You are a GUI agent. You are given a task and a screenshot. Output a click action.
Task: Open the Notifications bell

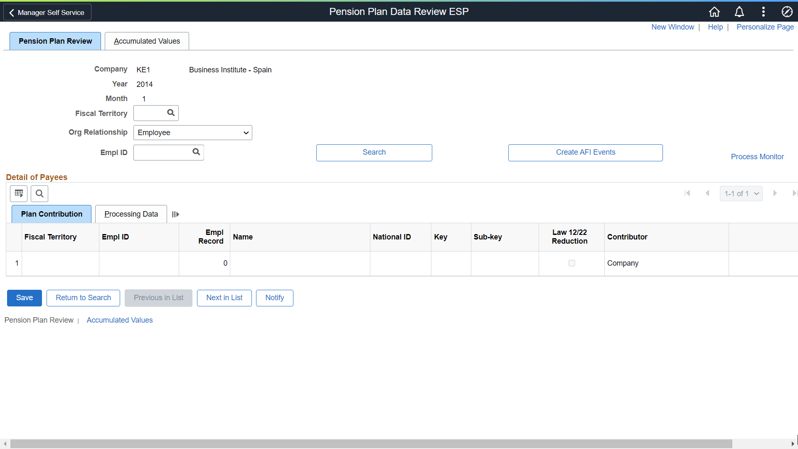[739, 12]
